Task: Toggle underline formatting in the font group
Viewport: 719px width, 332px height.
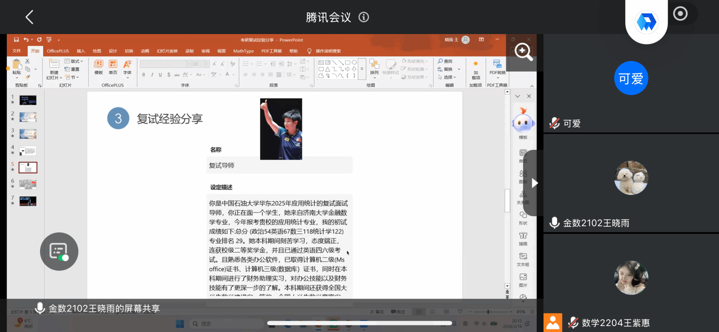Action: [x=160, y=75]
